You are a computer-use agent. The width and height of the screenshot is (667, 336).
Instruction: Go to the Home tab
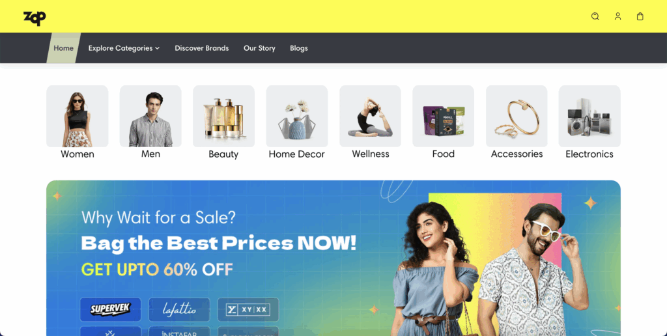63,48
